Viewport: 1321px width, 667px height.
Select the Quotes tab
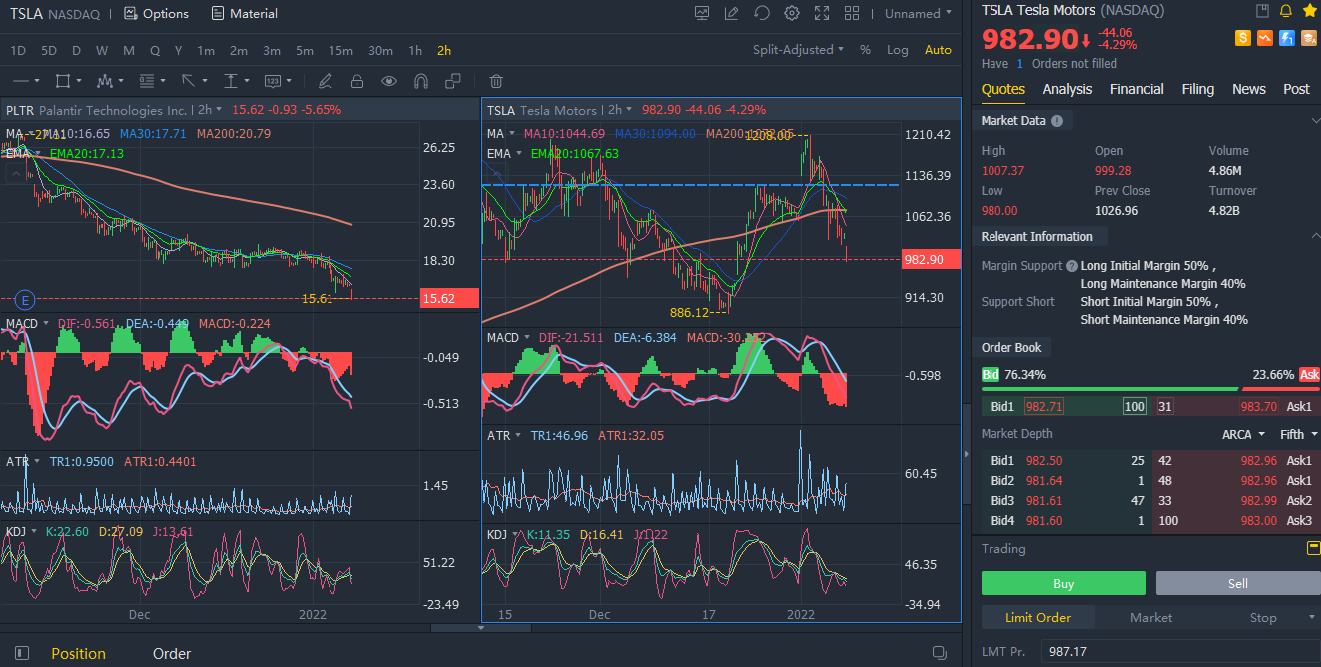click(x=1003, y=89)
